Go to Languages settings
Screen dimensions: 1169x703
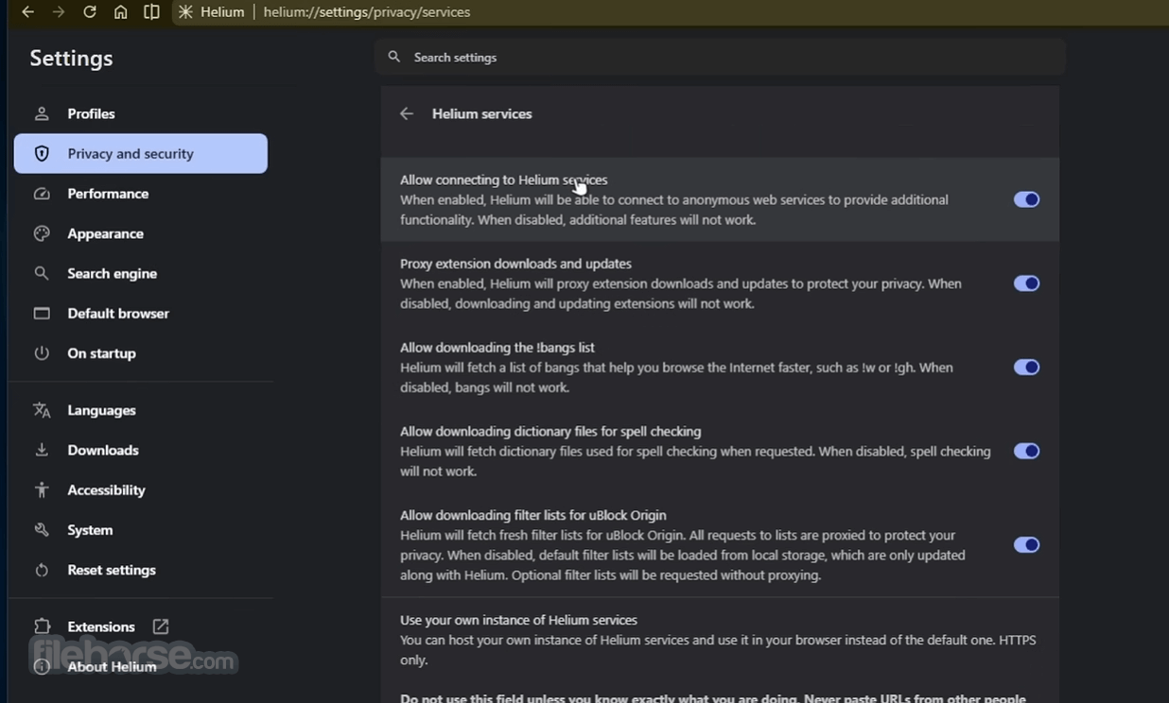coord(140,410)
